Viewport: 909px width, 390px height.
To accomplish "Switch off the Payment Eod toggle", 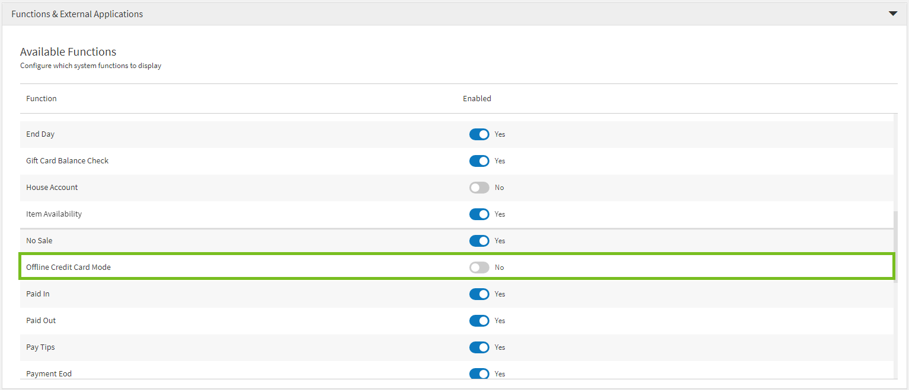I will coord(479,373).
